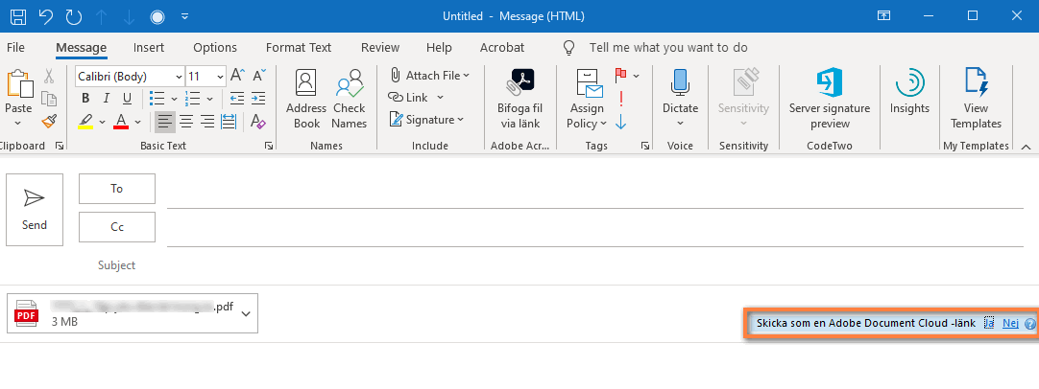The width and height of the screenshot is (1039, 389).
Task: Align text left
Action: click(165, 122)
